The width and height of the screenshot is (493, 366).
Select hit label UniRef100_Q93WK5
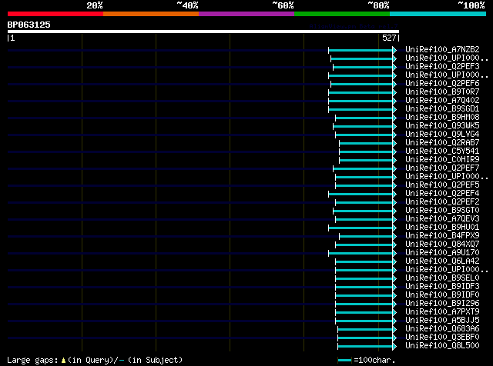click(442, 126)
